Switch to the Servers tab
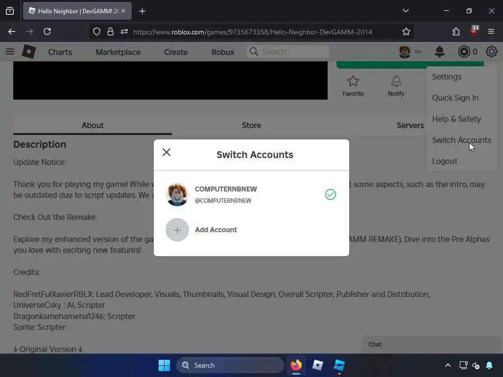 pos(410,125)
